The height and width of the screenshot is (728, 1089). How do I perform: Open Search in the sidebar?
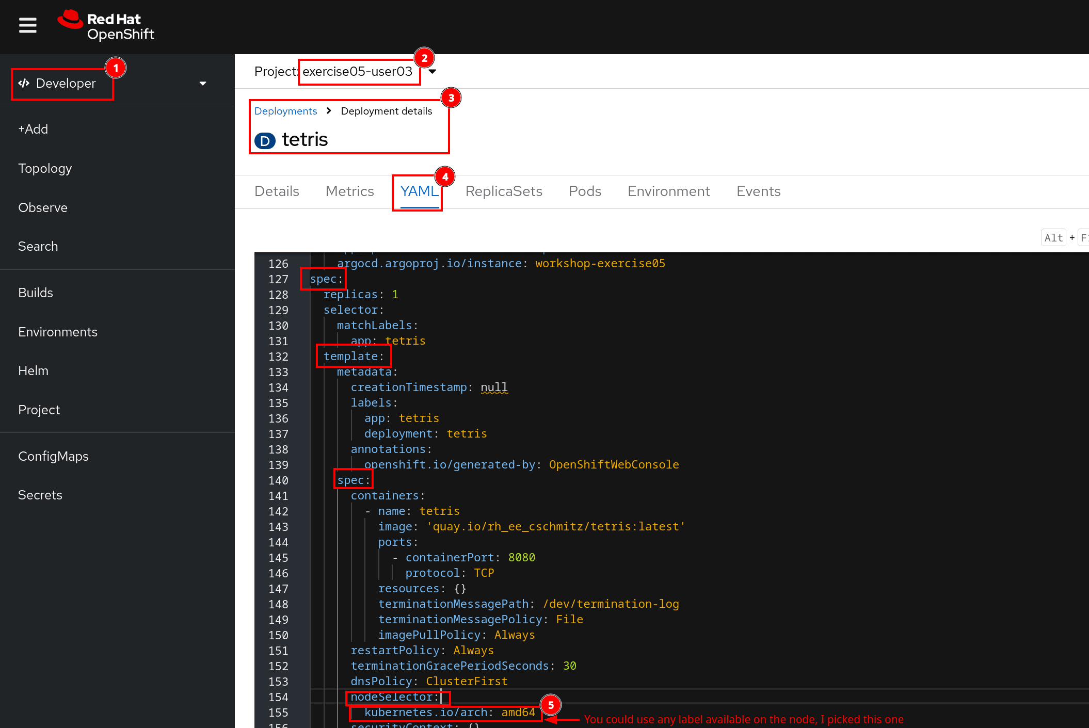tap(38, 246)
